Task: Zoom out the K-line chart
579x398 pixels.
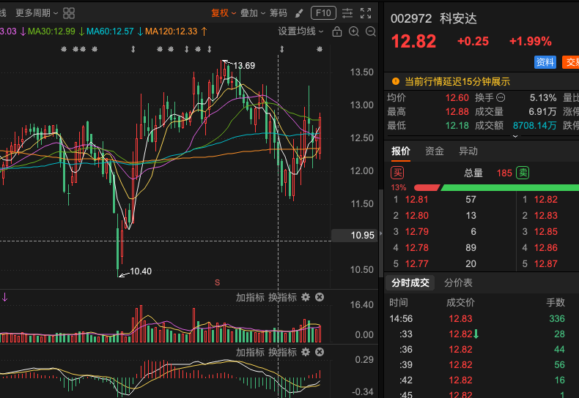Action: point(370,31)
